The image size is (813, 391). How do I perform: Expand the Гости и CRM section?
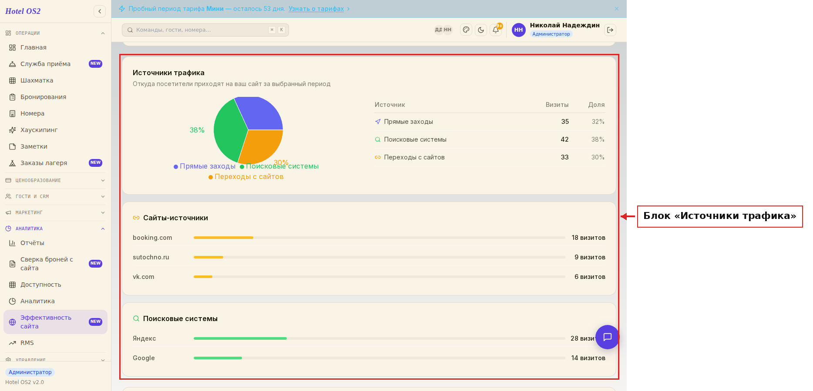coord(55,196)
